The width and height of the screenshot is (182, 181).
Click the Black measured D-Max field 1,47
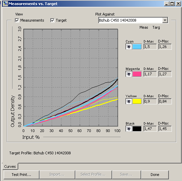coord(150,129)
